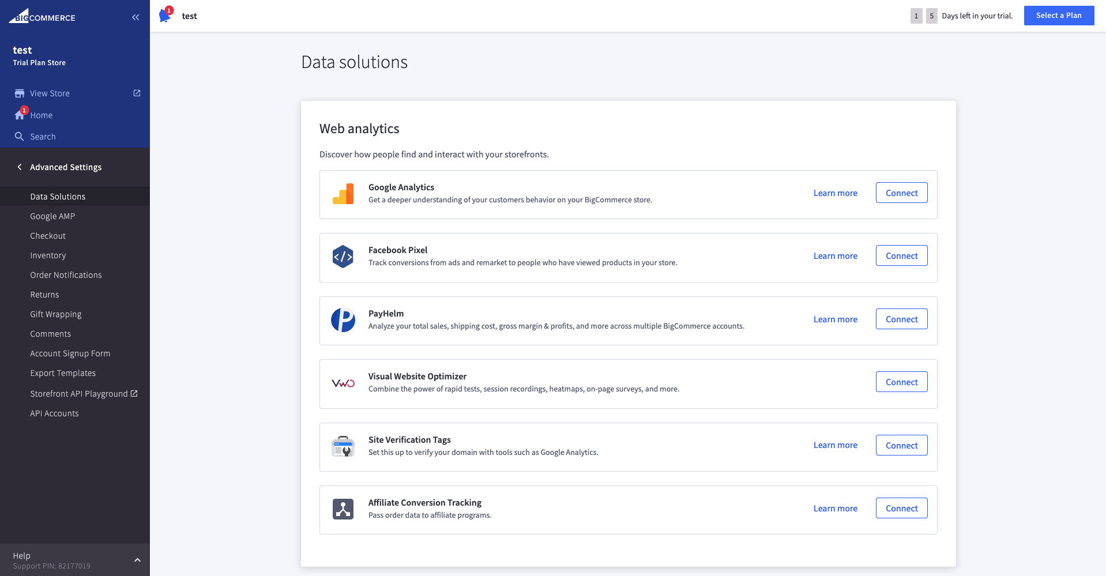Open Learn more for PayHelm
The width and height of the screenshot is (1106, 576).
(835, 319)
